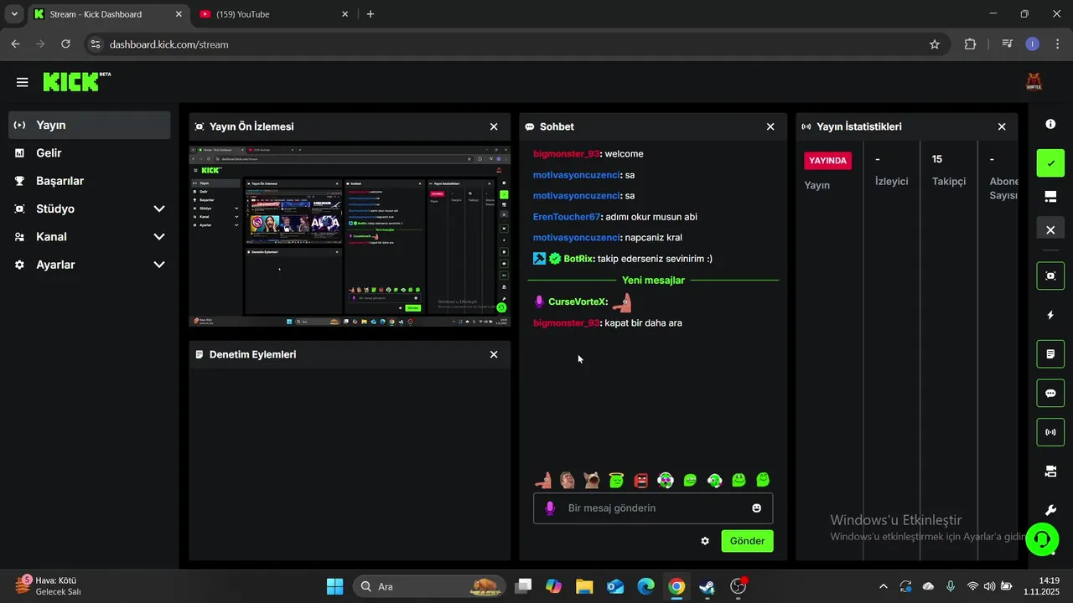Screen dimensions: 1073x603
Task: Expand the Stüdyo sidebar section
Action: coord(90,209)
